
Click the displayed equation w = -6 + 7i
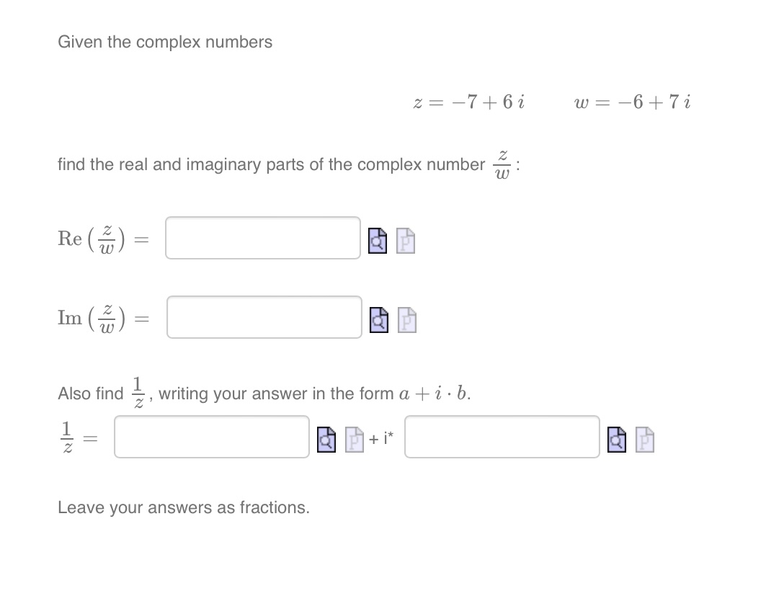coord(631,102)
